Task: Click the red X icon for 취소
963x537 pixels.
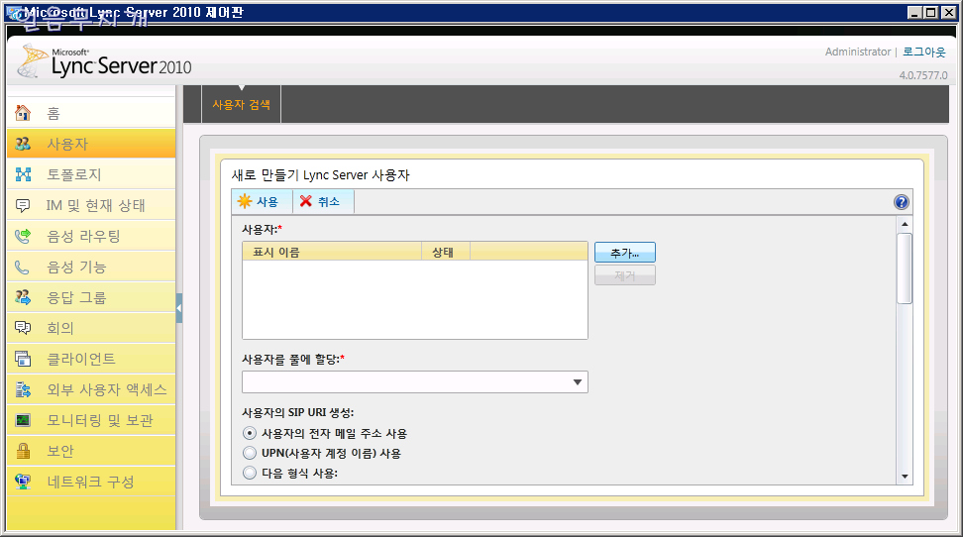Action: 306,201
